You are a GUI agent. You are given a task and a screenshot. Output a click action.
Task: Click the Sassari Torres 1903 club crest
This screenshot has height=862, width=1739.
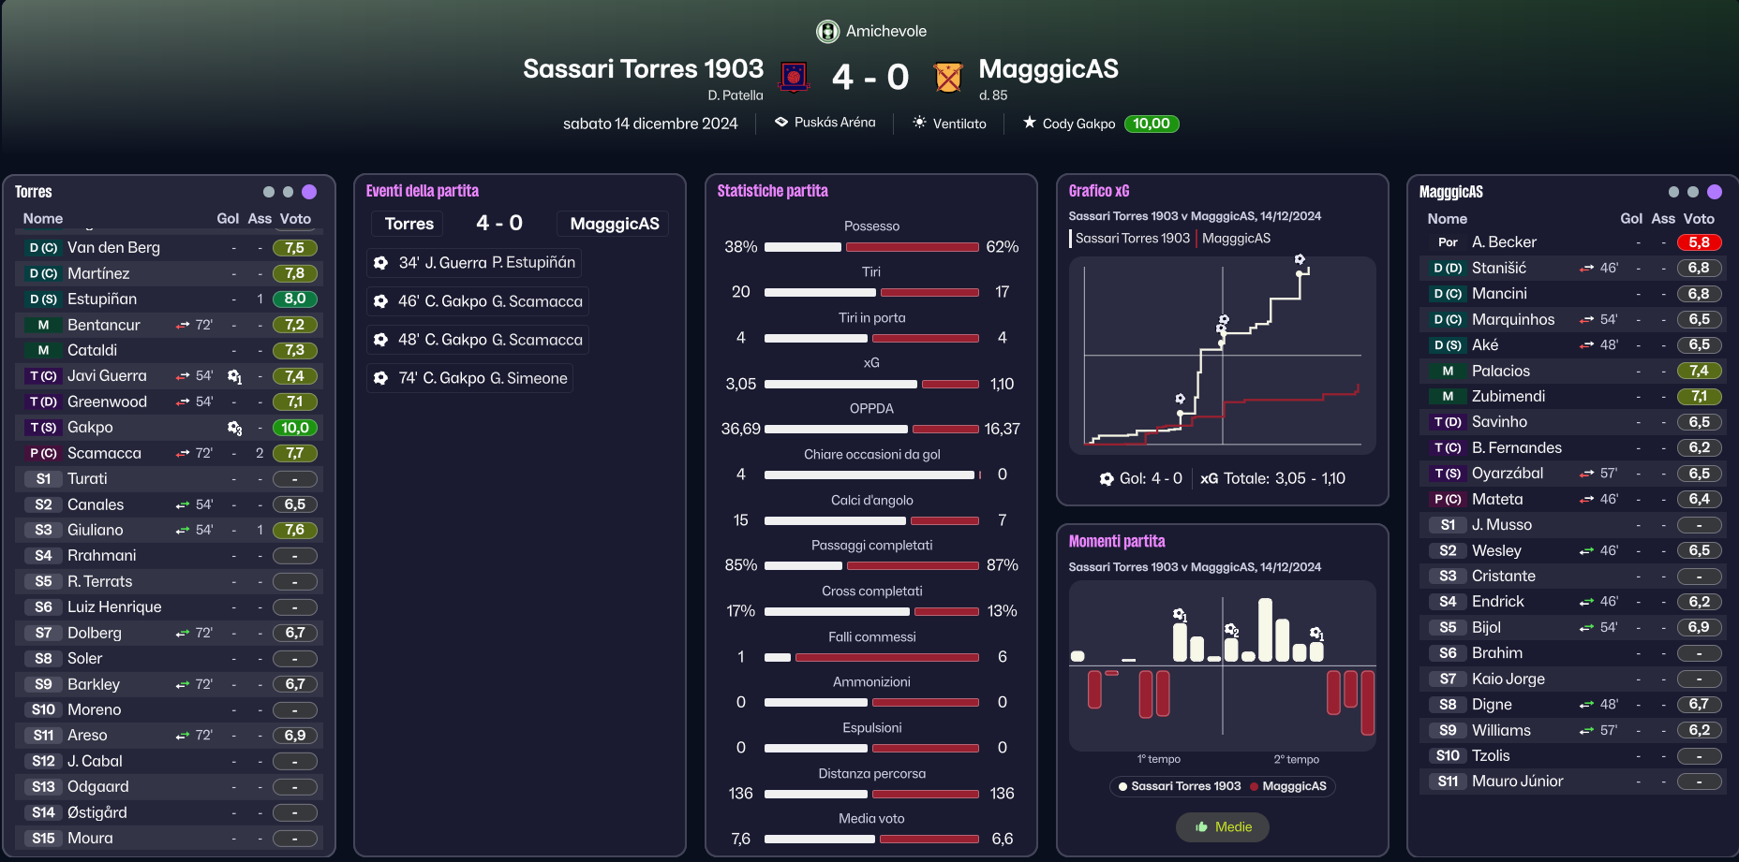point(795,77)
